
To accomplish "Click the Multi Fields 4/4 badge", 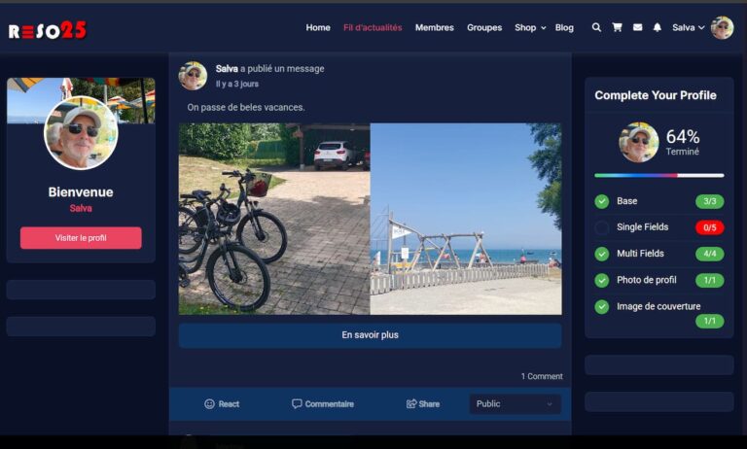I will [x=710, y=254].
